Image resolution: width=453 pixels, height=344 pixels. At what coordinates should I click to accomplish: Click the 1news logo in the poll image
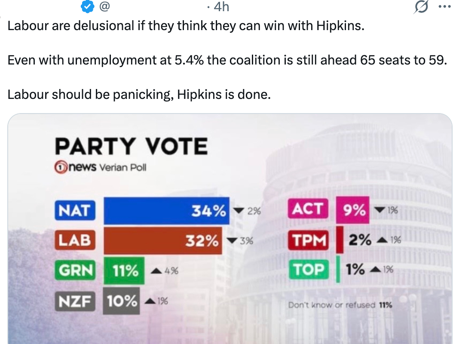[75, 167]
